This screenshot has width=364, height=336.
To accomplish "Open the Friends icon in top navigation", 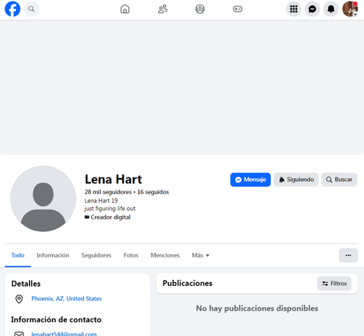I will click(162, 9).
